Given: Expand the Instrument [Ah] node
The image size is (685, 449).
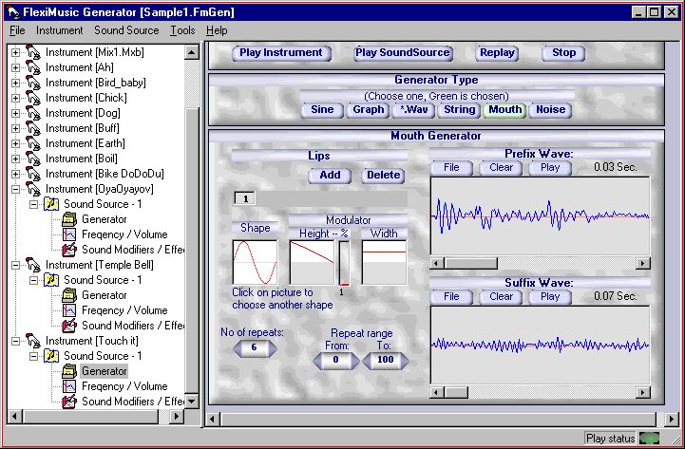Looking at the screenshot, I should 16,68.
